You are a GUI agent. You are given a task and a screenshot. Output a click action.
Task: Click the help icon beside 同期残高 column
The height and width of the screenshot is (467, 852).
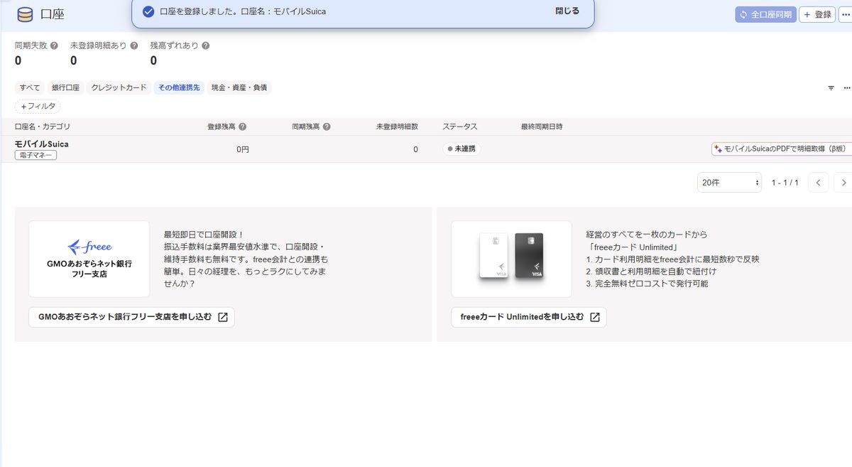(327, 127)
